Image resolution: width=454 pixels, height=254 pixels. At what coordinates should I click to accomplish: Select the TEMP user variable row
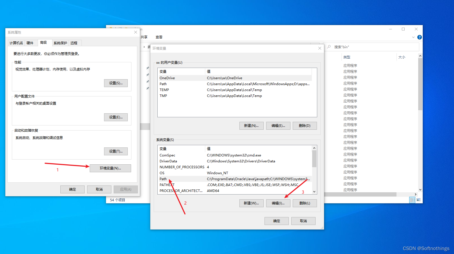click(235, 90)
